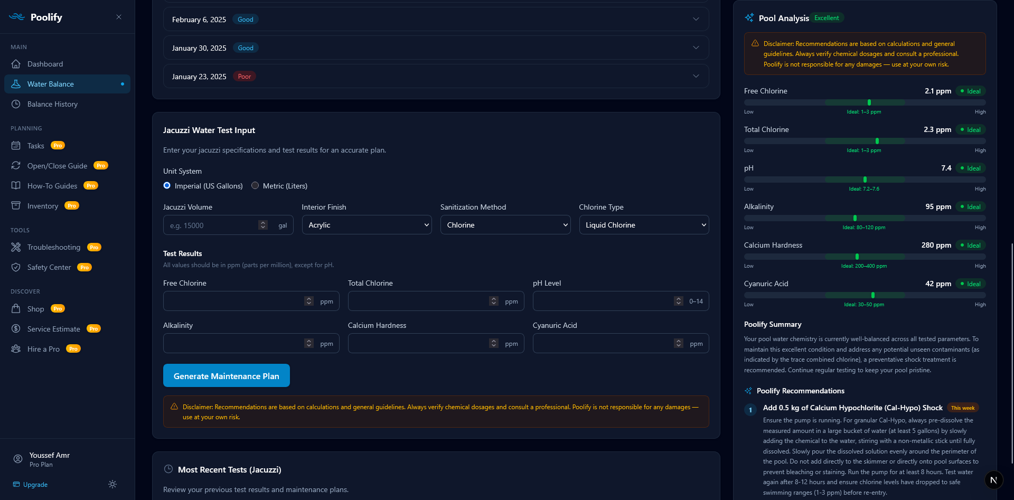
Task: Open Safety Center in sidebar
Action: click(x=67, y=267)
